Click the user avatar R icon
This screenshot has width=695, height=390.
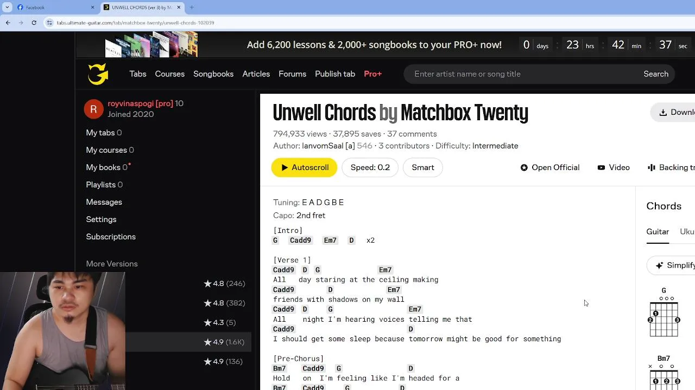pos(93,109)
